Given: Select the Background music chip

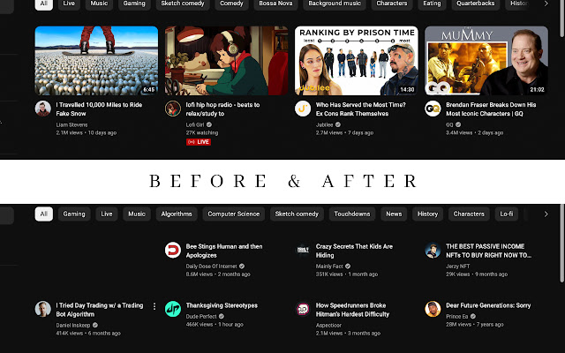Looking at the screenshot, I should click(x=335, y=4).
